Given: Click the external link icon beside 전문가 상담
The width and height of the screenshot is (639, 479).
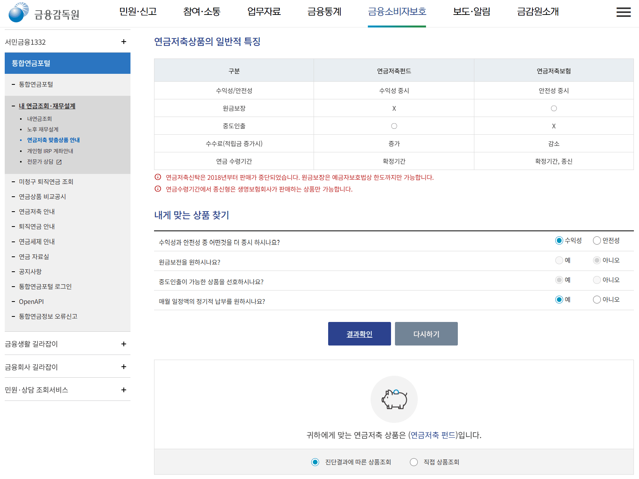Looking at the screenshot, I should (59, 162).
